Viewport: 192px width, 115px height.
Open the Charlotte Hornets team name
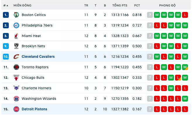(37, 88)
